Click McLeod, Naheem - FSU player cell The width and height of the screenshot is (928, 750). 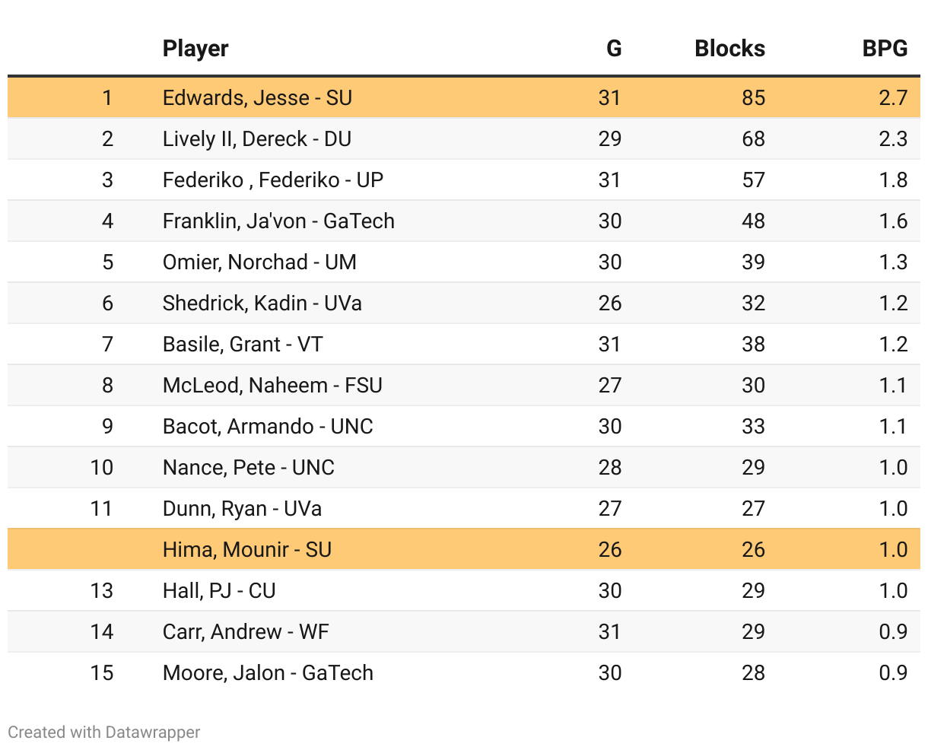pos(272,386)
